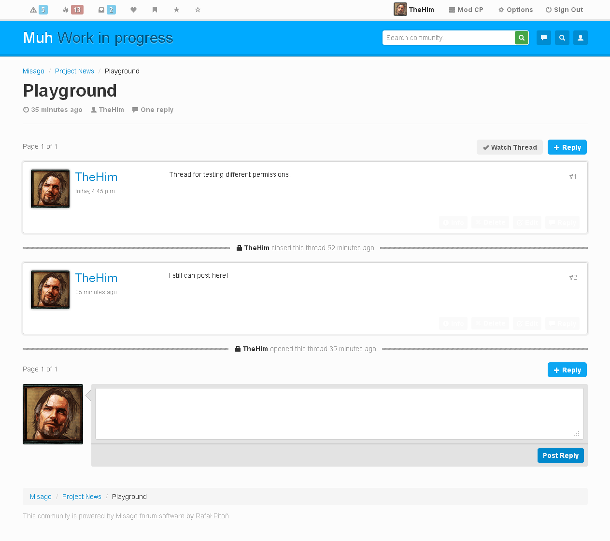Image resolution: width=610 pixels, height=541 pixels.
Task: Click the solid star icon
Action: [177, 10]
